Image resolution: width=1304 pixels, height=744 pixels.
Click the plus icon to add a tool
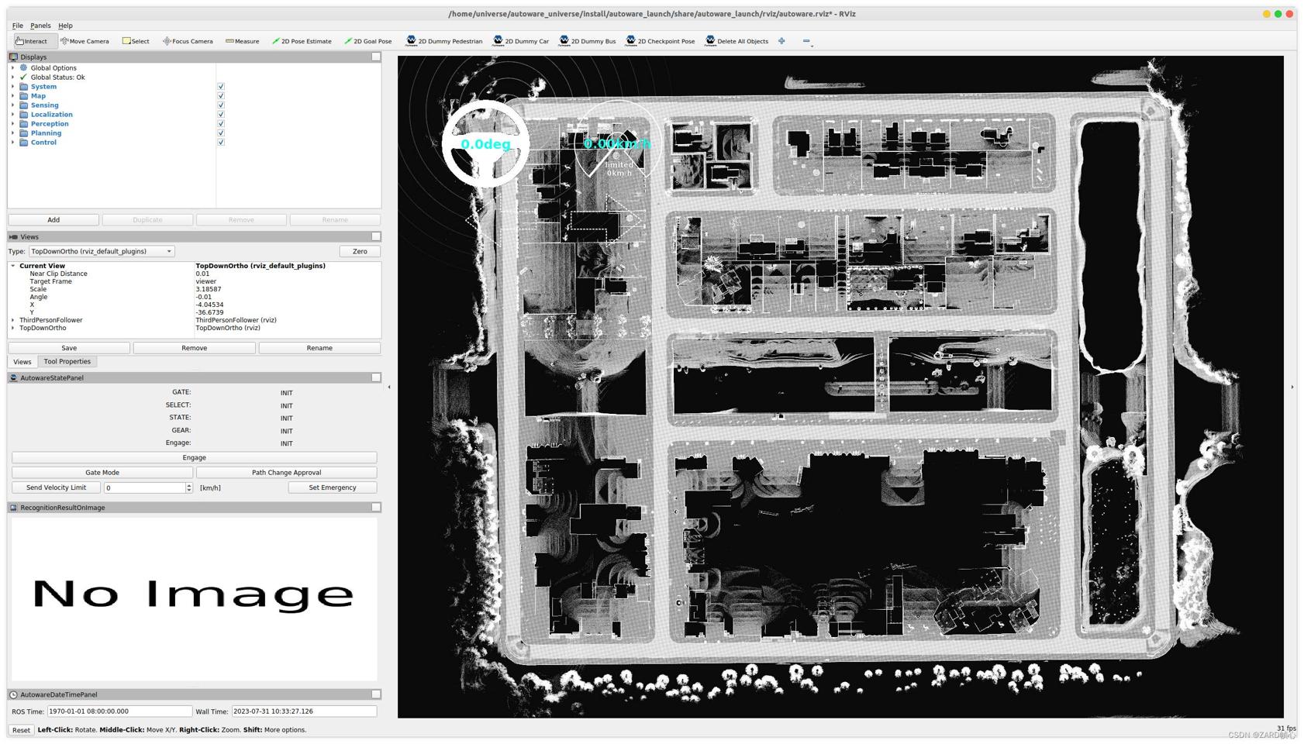point(781,41)
